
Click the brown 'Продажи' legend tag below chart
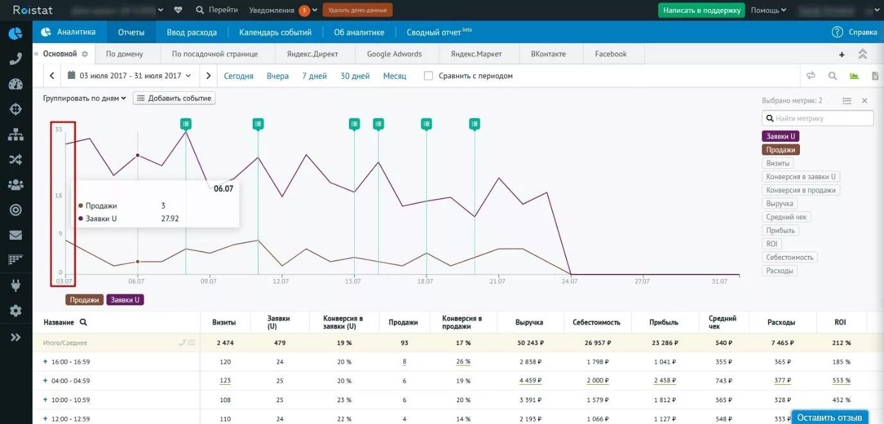(x=84, y=300)
